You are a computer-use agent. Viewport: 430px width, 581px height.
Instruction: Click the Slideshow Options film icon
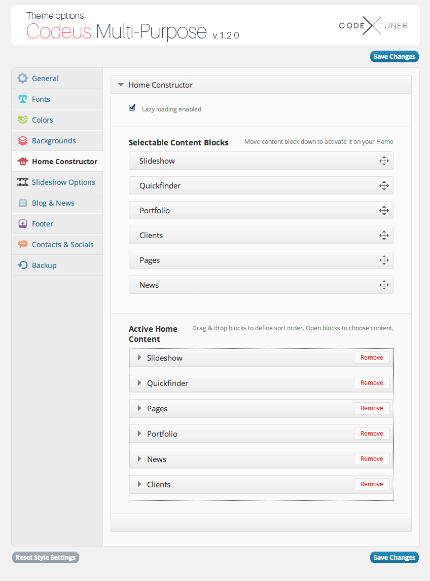(23, 182)
